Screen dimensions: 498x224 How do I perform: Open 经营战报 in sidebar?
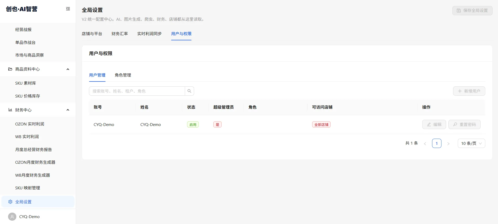coord(38,29)
